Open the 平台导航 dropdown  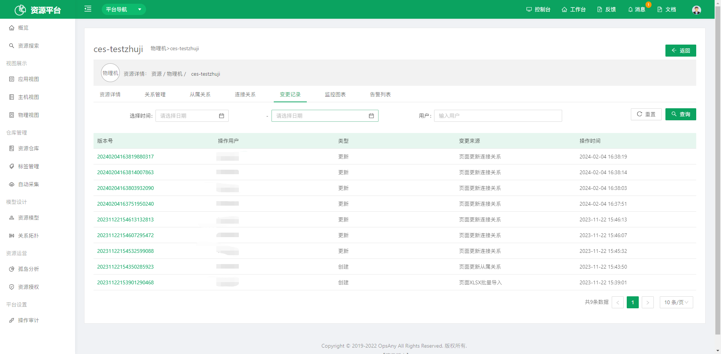pyautogui.click(x=124, y=9)
